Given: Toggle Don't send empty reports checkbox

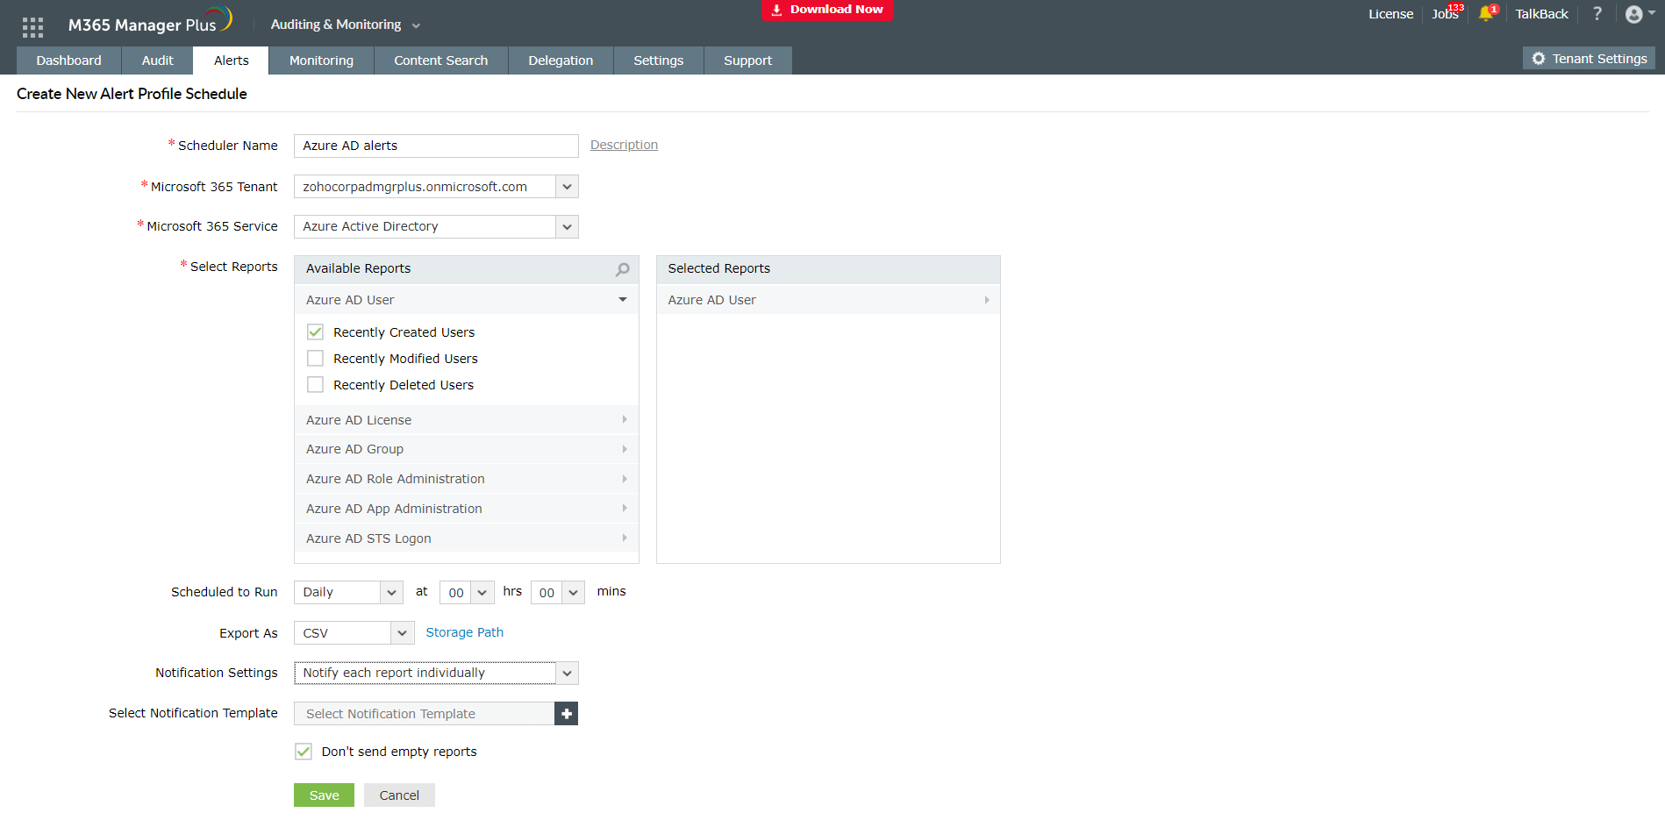Looking at the screenshot, I should pos(304,752).
